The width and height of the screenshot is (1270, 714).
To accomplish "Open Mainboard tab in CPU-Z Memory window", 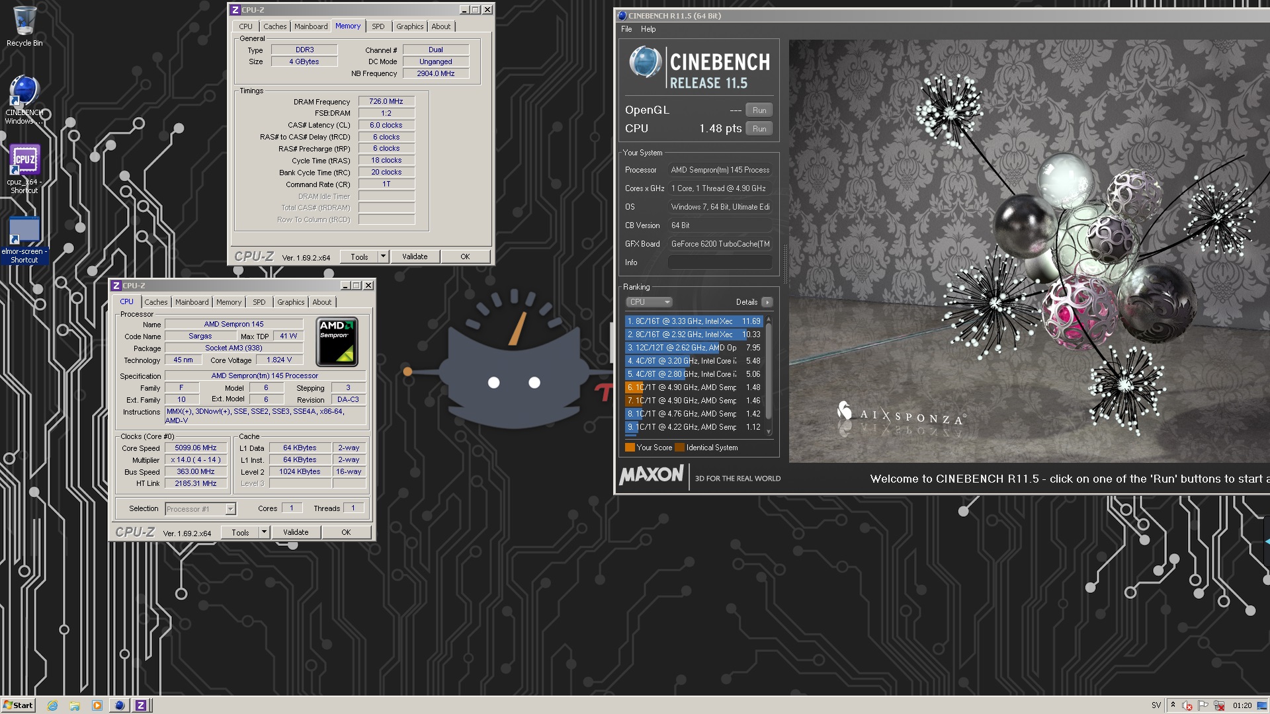I will click(x=311, y=26).
